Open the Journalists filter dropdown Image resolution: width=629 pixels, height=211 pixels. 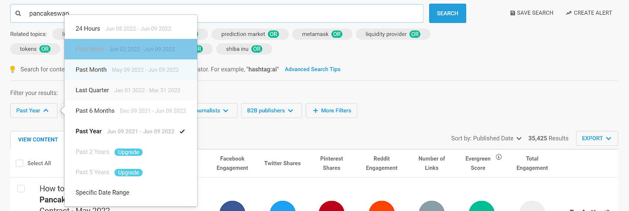coord(216,111)
